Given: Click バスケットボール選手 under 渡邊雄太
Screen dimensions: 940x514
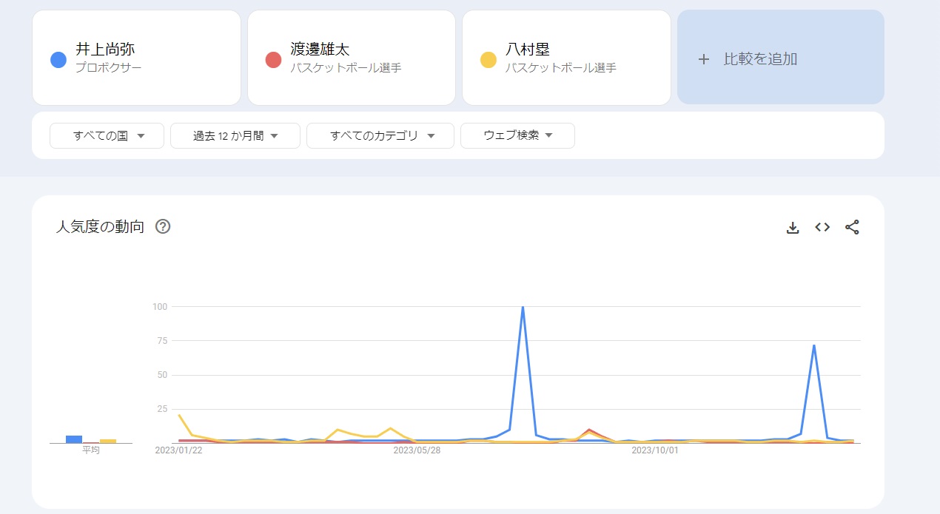Looking at the screenshot, I should pos(346,68).
